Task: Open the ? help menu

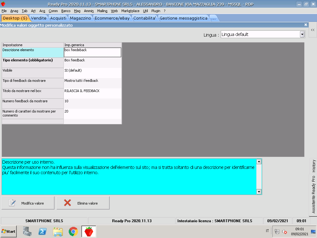Action: tap(165, 11)
